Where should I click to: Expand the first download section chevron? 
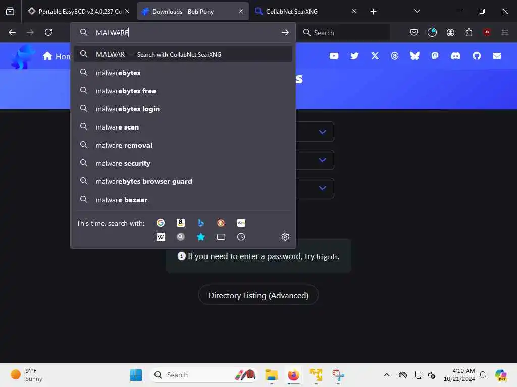pos(323,132)
